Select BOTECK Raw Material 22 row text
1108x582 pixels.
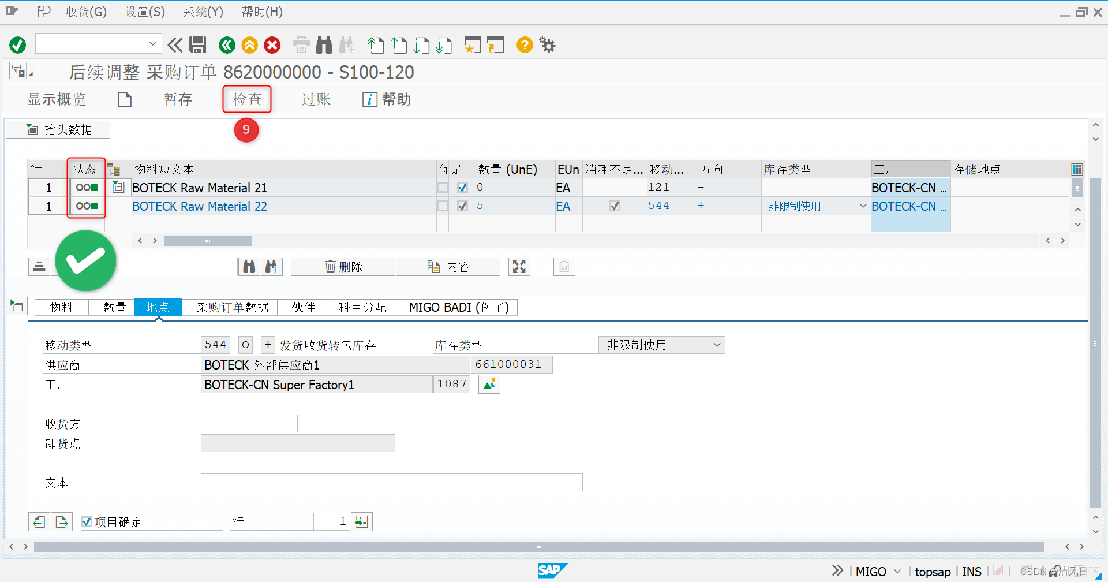pos(200,206)
